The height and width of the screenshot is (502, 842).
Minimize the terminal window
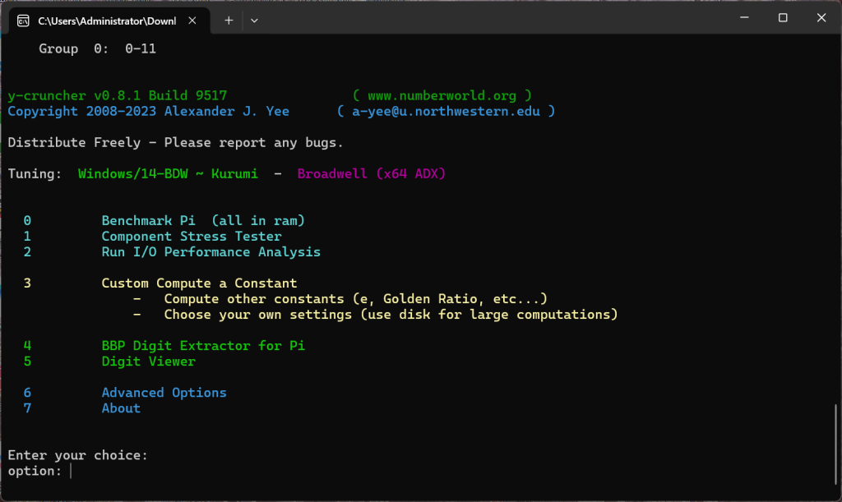click(x=744, y=18)
